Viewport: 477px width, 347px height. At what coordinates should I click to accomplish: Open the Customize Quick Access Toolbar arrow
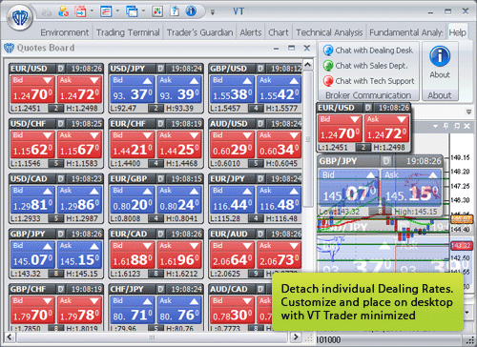tap(213, 12)
